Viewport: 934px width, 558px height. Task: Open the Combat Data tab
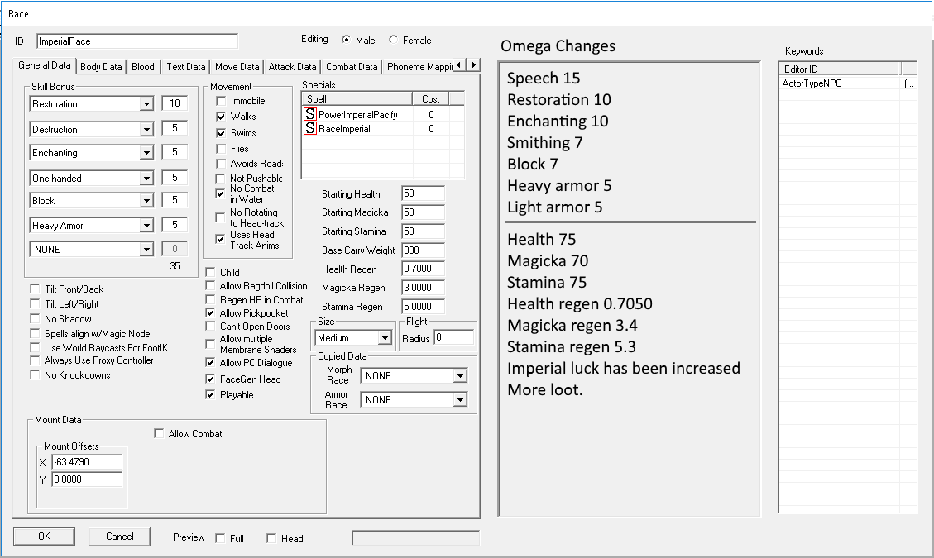click(x=352, y=67)
